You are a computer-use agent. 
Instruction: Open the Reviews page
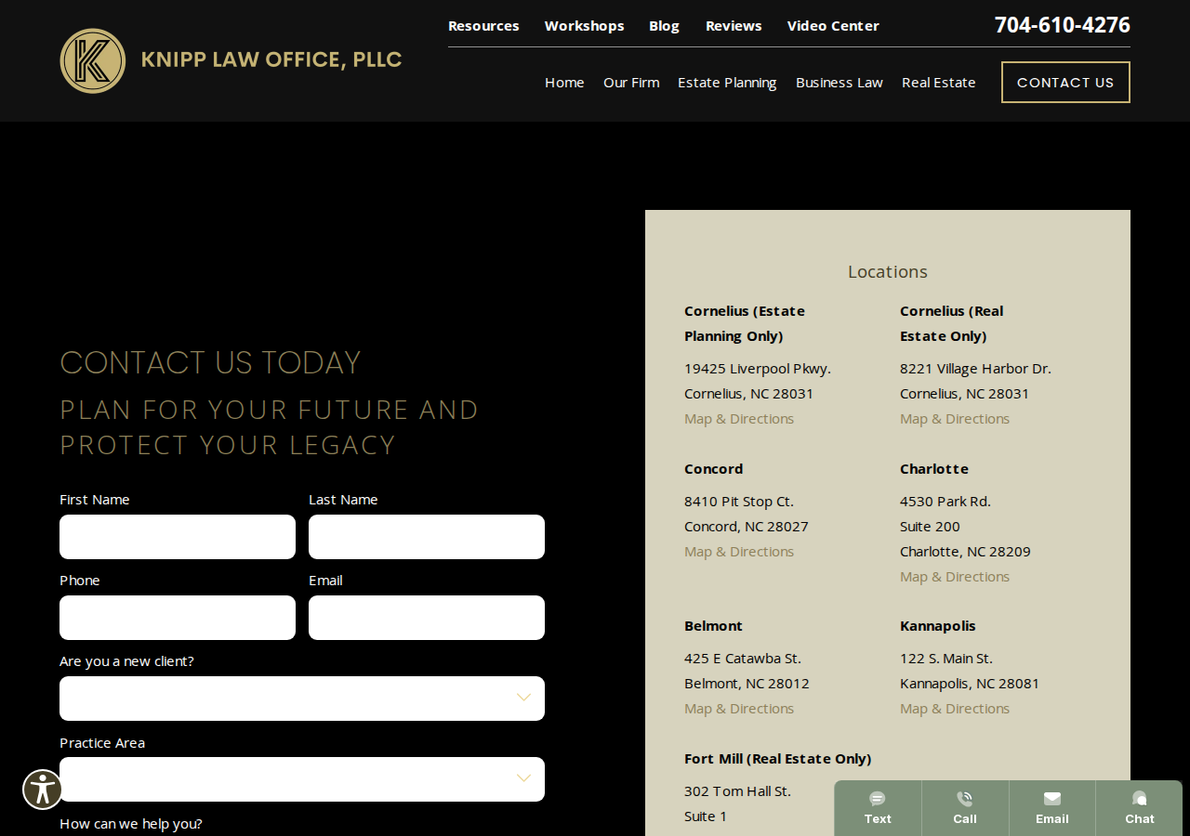tap(734, 26)
